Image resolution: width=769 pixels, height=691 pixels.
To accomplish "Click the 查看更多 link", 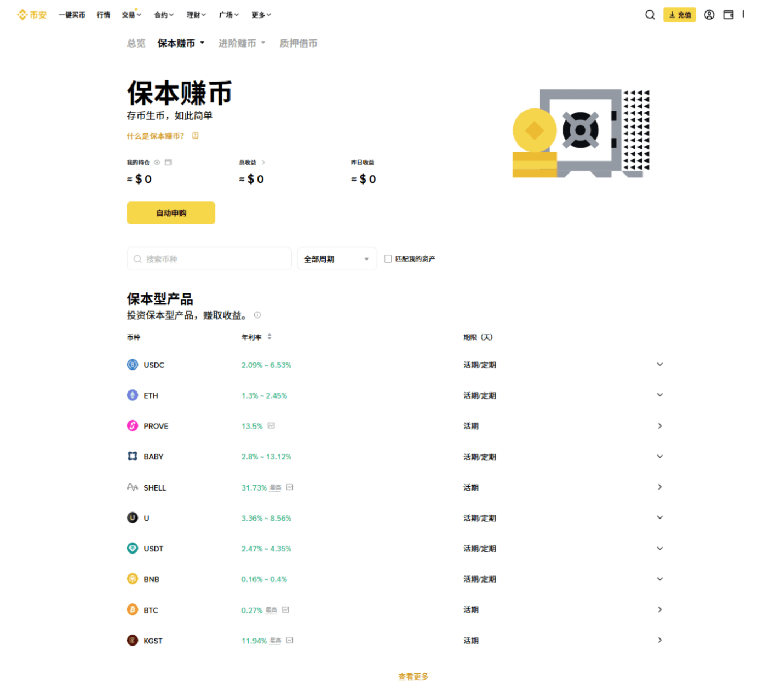I will point(414,677).
